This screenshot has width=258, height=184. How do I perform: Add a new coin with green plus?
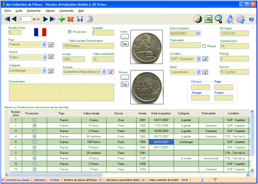62,19
